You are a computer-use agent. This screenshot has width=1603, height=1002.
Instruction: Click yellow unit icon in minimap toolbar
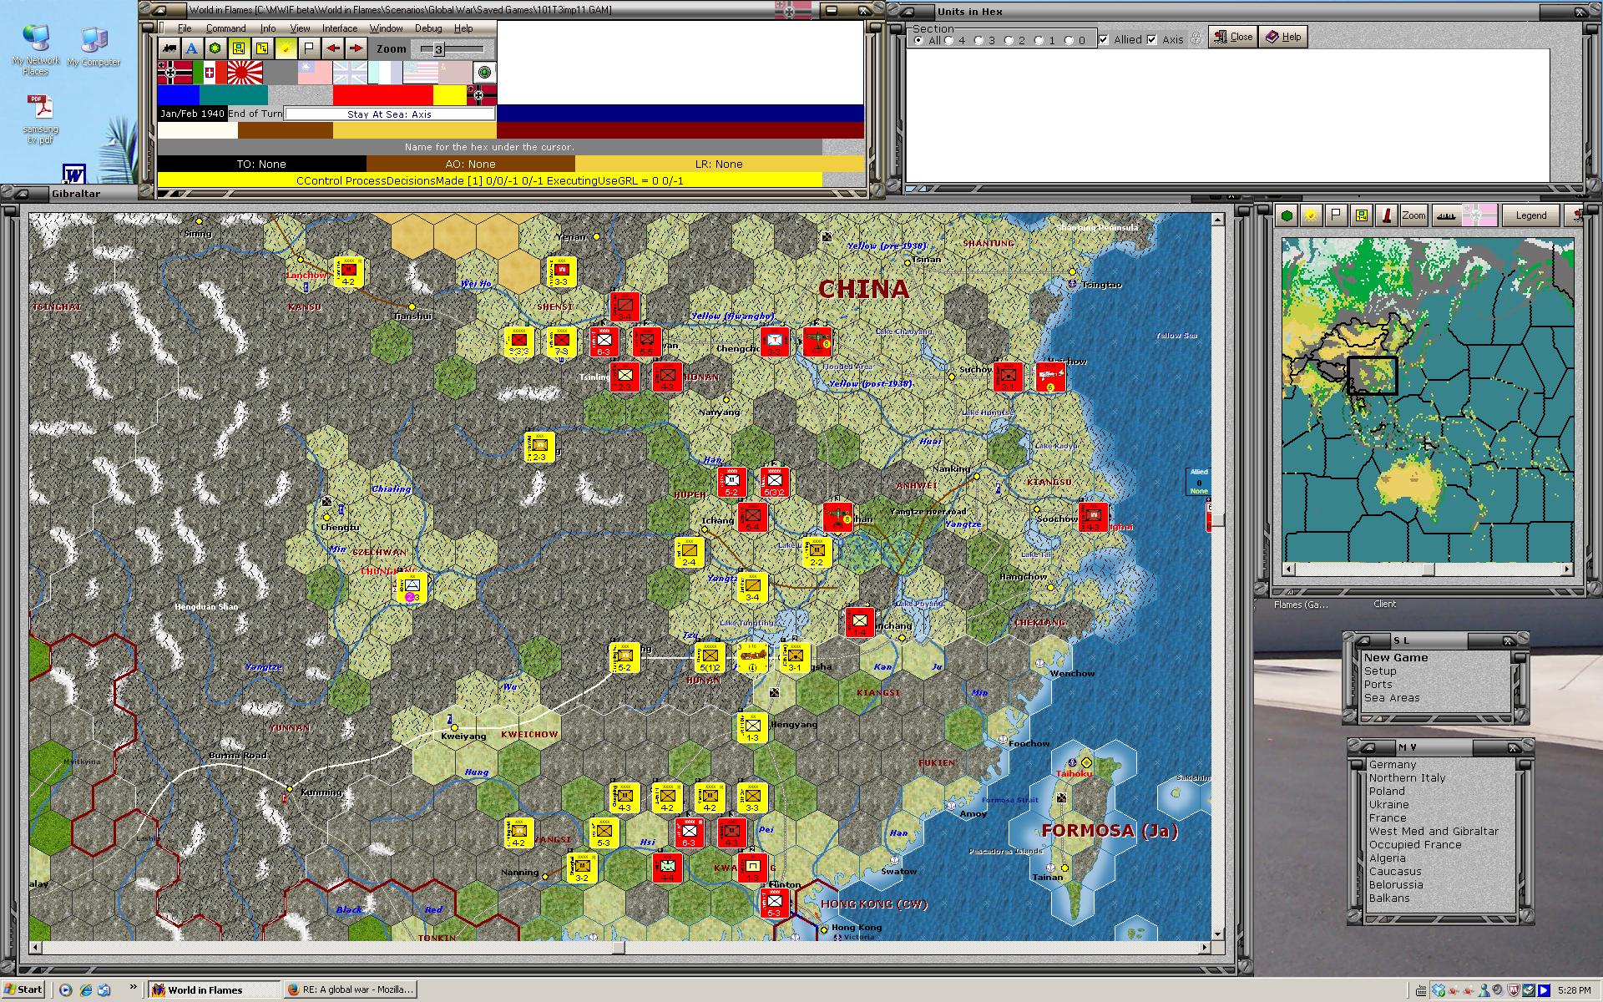(x=1362, y=215)
